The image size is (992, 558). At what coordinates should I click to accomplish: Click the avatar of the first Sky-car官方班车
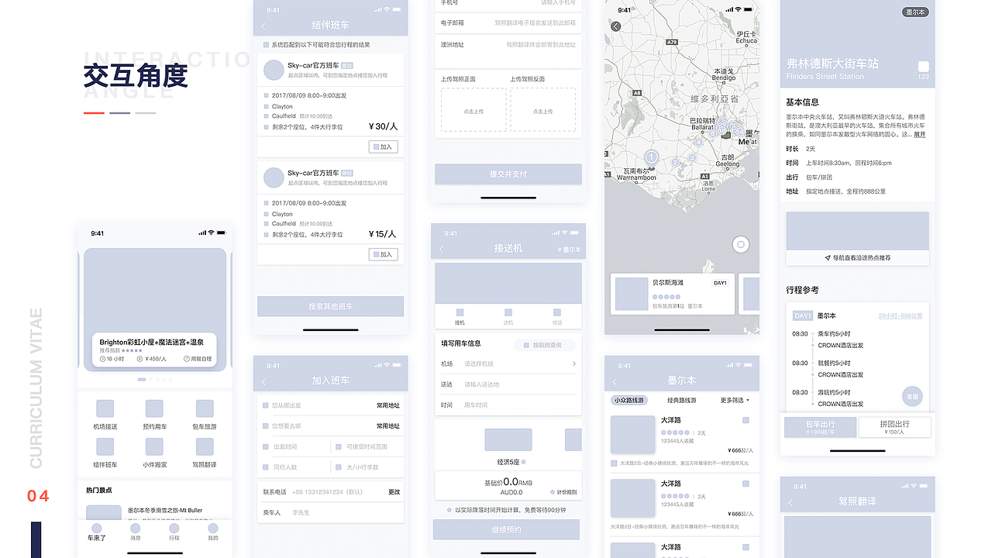pyautogui.click(x=274, y=70)
